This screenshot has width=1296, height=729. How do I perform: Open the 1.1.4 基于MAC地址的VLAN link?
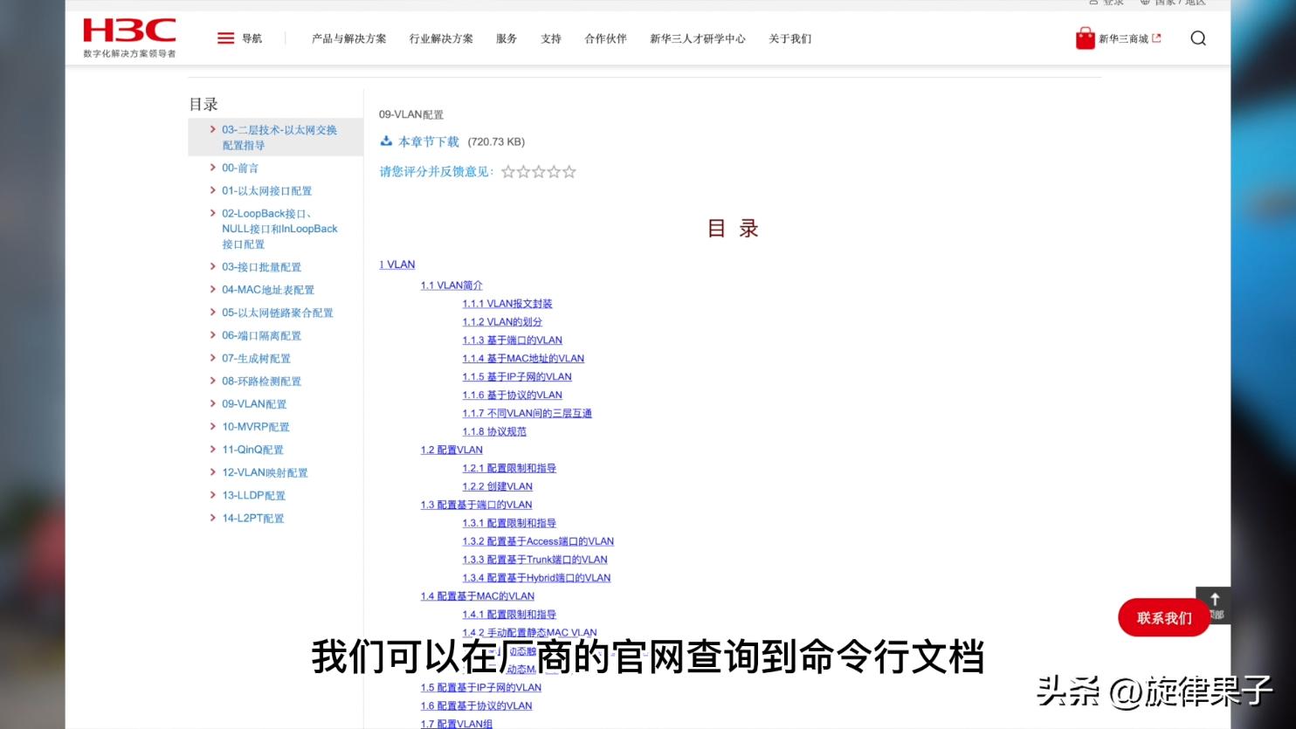click(522, 358)
